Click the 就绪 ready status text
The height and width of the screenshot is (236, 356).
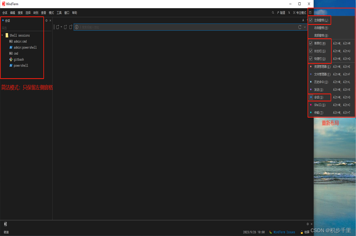[x=6, y=232]
